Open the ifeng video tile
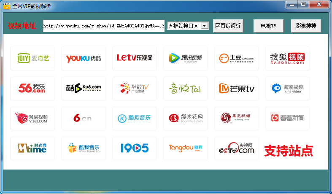The image size is (332, 194). 237,119
